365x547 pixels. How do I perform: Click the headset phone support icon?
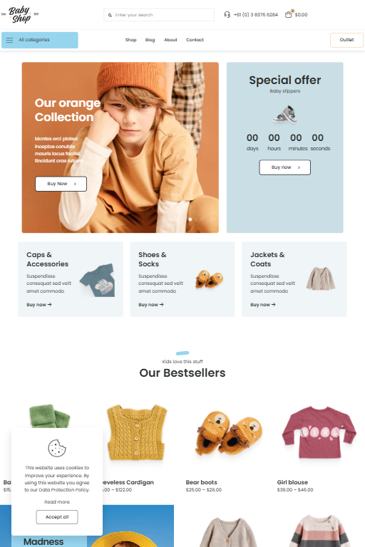227,15
